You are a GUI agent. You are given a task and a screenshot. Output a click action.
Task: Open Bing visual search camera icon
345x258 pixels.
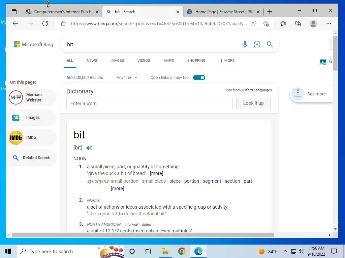[x=257, y=44]
